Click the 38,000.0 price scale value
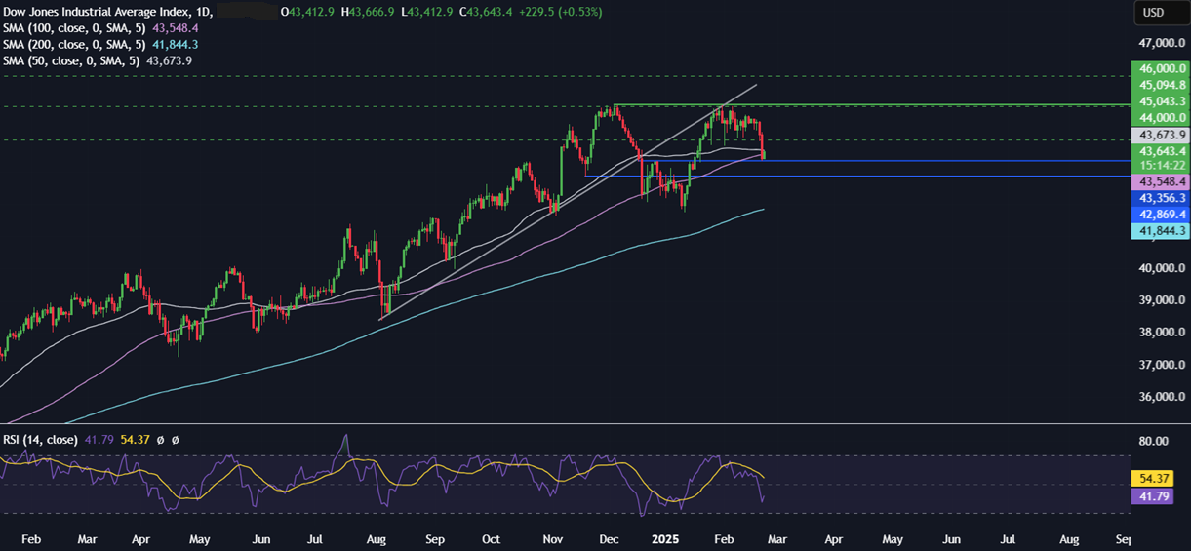This screenshot has height=551, width=1191. point(1161,333)
